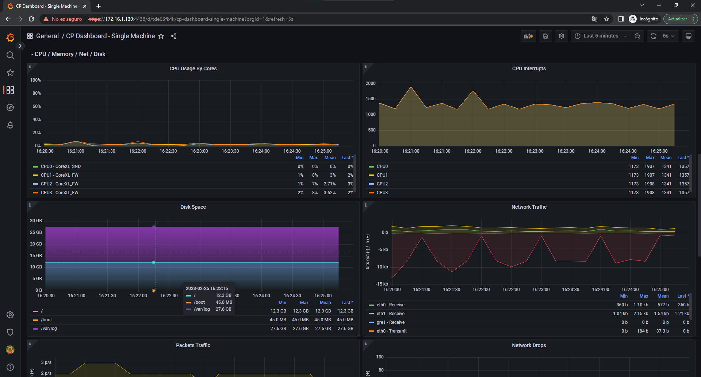The width and height of the screenshot is (701, 377).
Task: Open the Explore compass icon
Action: (10, 107)
